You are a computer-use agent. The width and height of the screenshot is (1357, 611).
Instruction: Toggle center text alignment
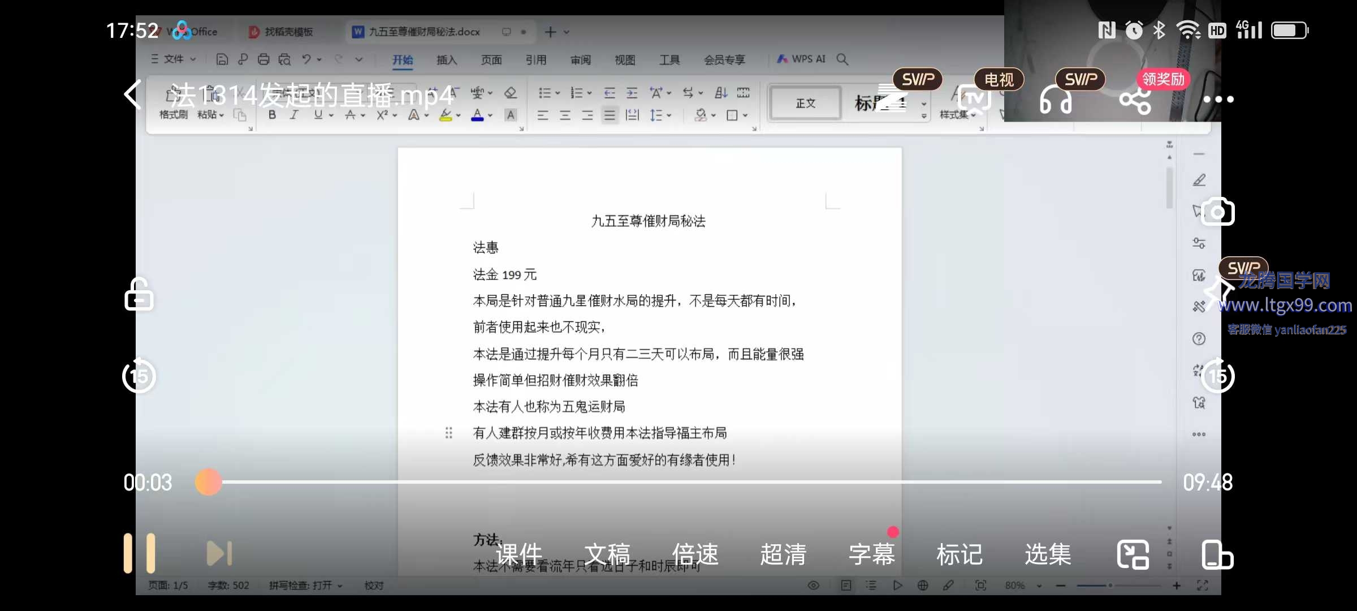pos(565,115)
